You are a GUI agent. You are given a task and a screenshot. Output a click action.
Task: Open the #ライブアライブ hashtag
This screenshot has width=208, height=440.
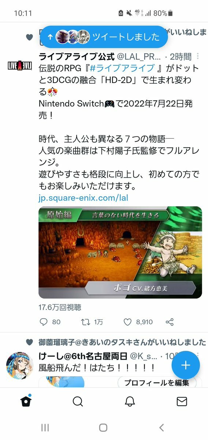pyautogui.click(x=122, y=68)
